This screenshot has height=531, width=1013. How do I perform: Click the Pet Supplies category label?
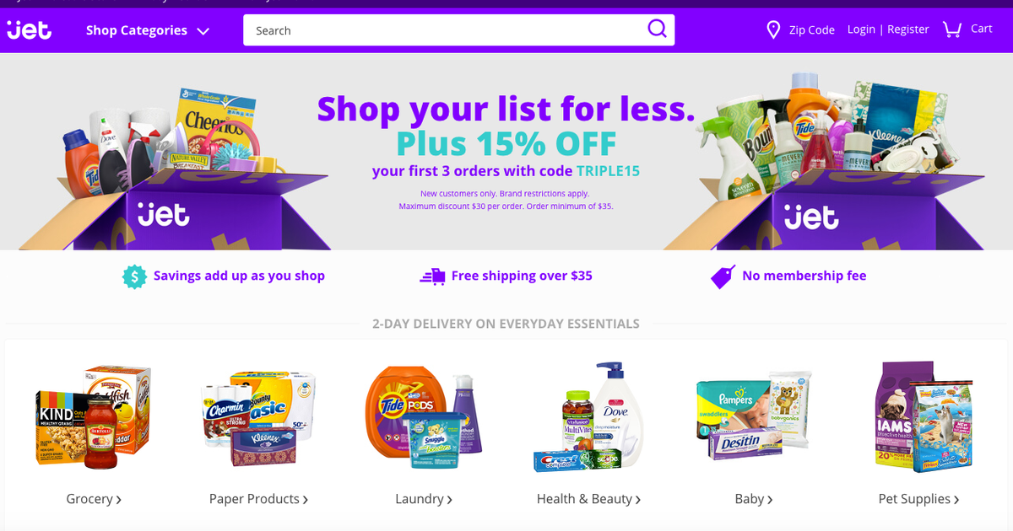coord(918,499)
